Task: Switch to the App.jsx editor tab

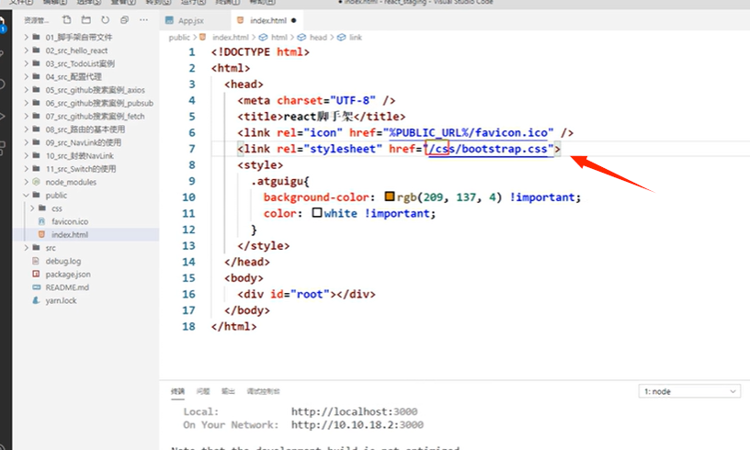Action: [x=191, y=20]
